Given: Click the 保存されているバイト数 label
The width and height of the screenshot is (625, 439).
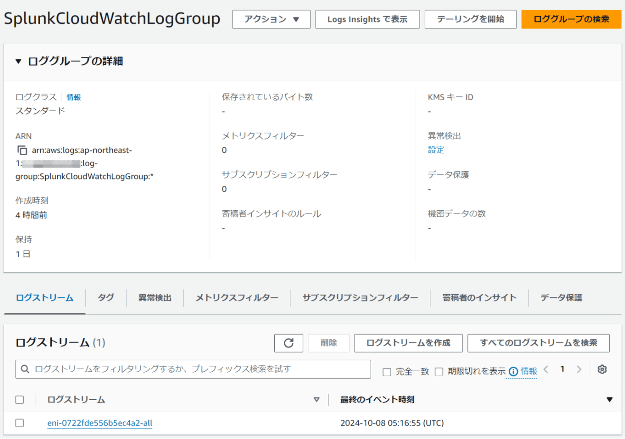Looking at the screenshot, I should pos(267,97).
